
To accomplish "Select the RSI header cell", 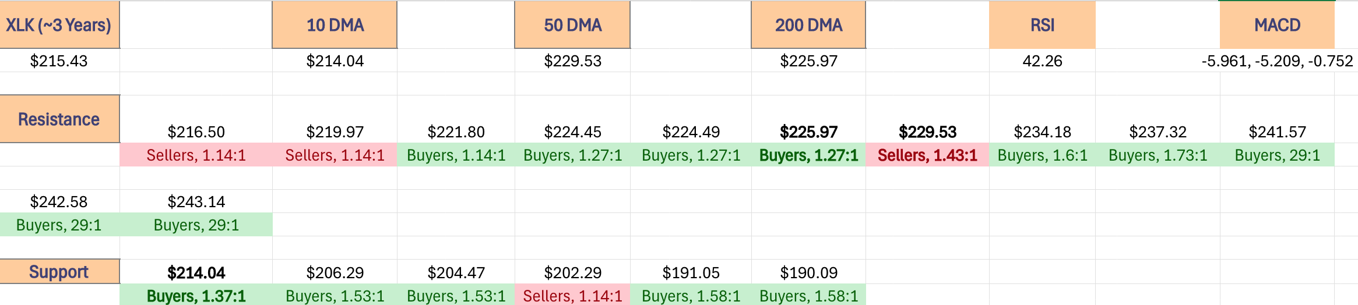I will pos(1042,24).
